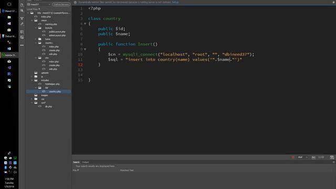Open the Customize Toolbar ellipsis icon
Viewport: 336px width, 189px height.
point(22,45)
